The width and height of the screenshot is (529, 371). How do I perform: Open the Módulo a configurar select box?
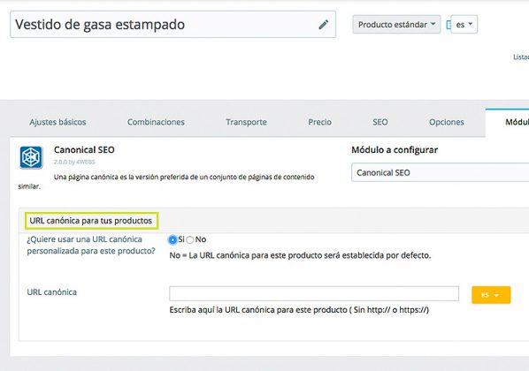440,172
